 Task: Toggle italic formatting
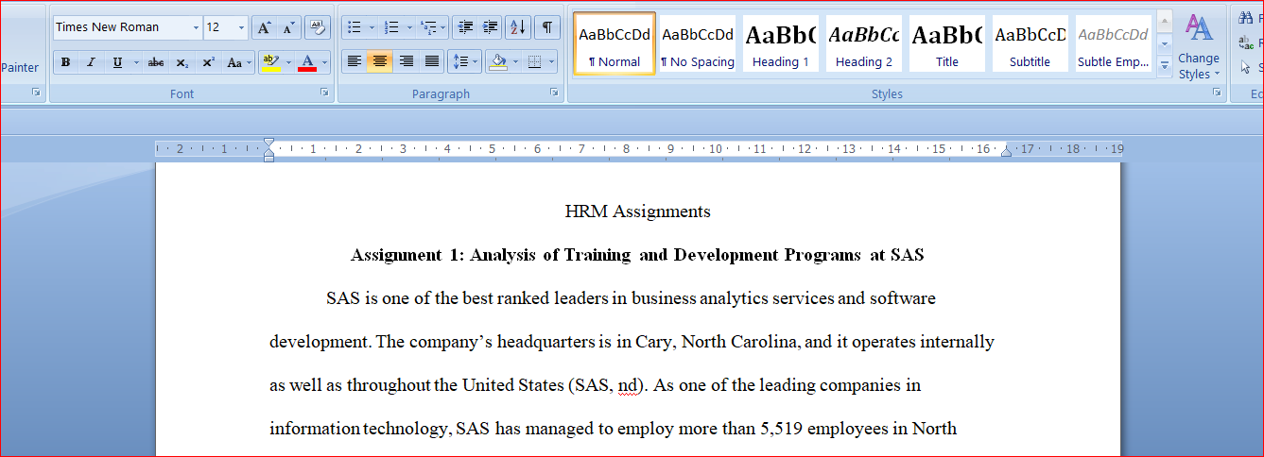[x=91, y=62]
